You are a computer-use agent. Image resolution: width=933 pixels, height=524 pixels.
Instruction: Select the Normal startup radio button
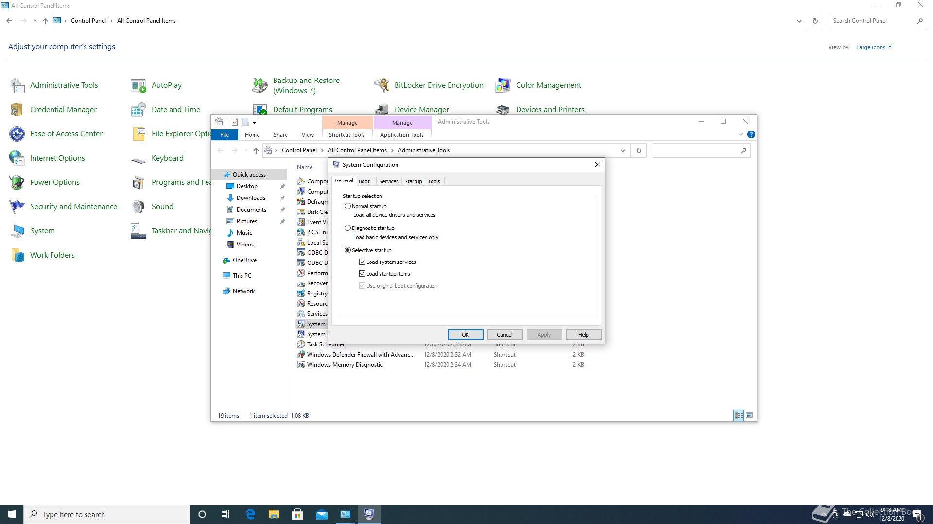(347, 206)
